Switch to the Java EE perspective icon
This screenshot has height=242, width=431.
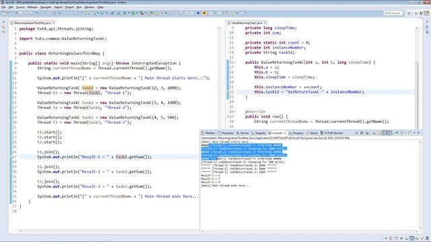(x=426, y=13)
